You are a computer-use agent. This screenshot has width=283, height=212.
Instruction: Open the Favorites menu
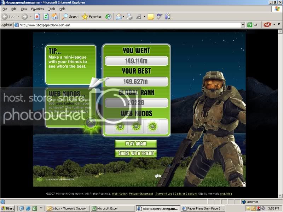pyautogui.click(x=37, y=9)
